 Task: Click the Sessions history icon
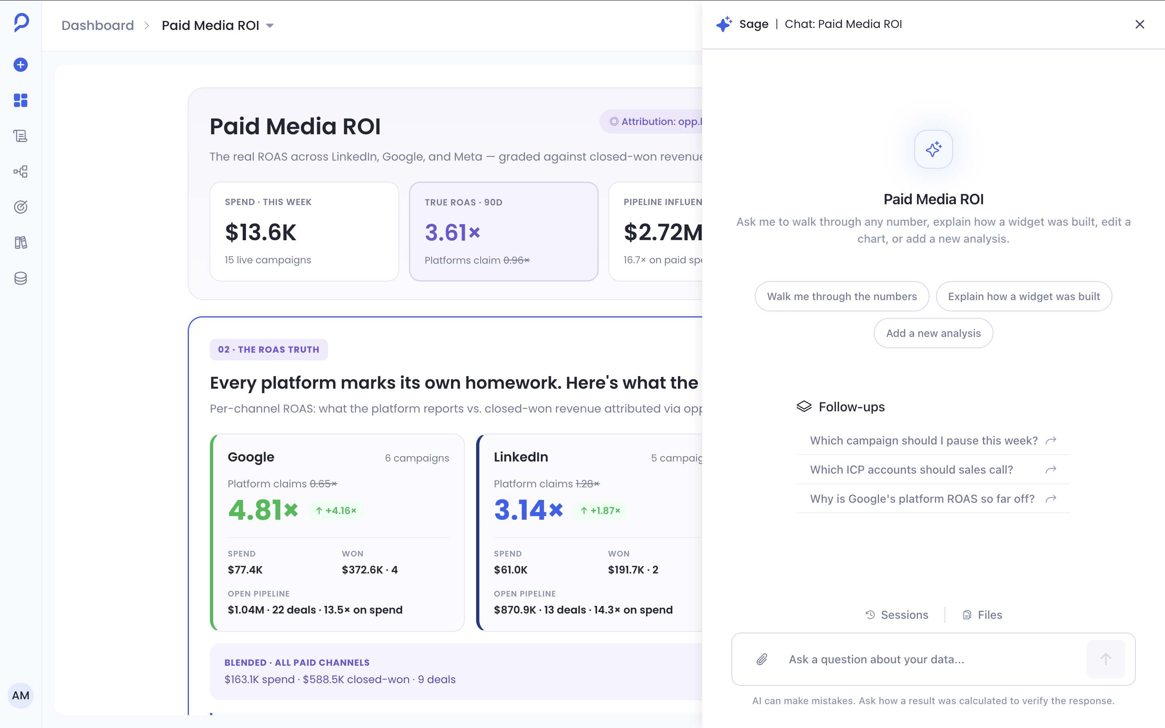871,615
